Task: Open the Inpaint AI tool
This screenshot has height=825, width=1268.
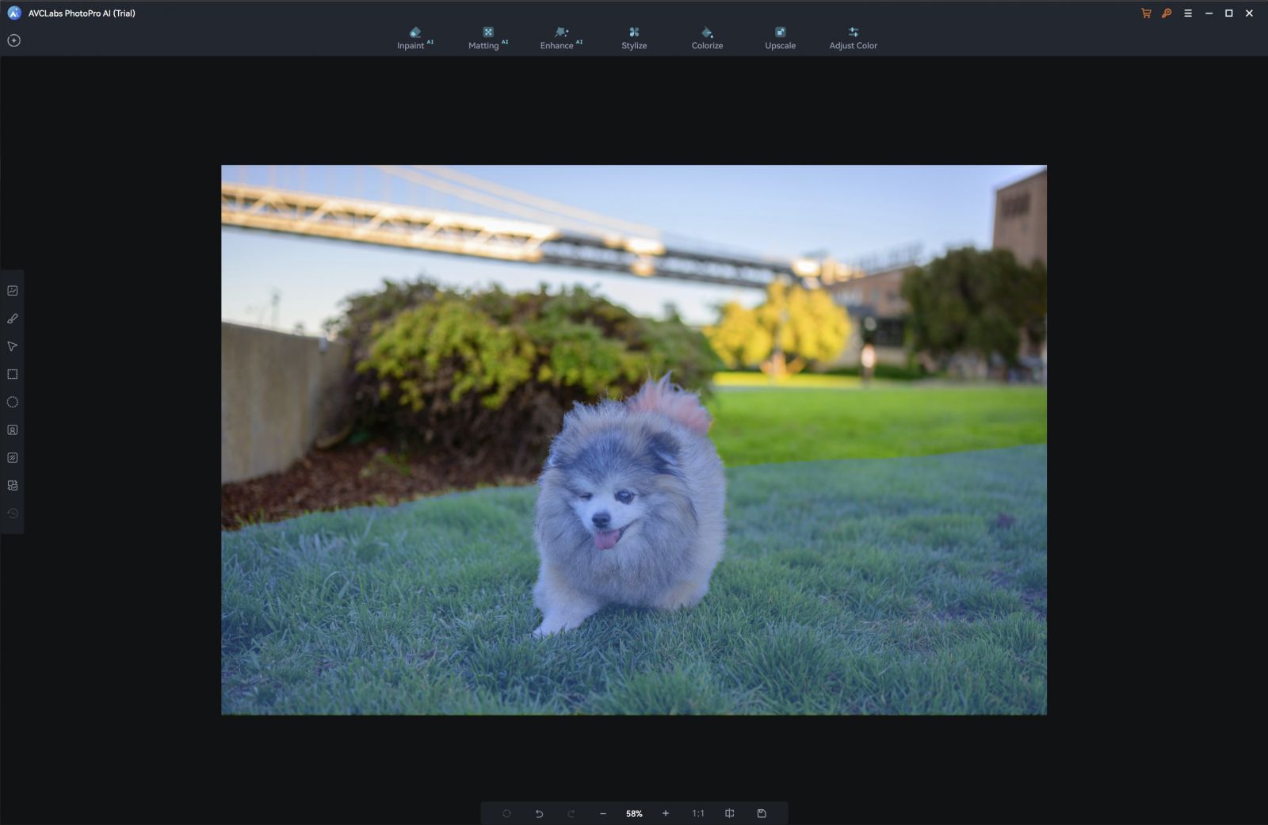Action: tap(414, 36)
